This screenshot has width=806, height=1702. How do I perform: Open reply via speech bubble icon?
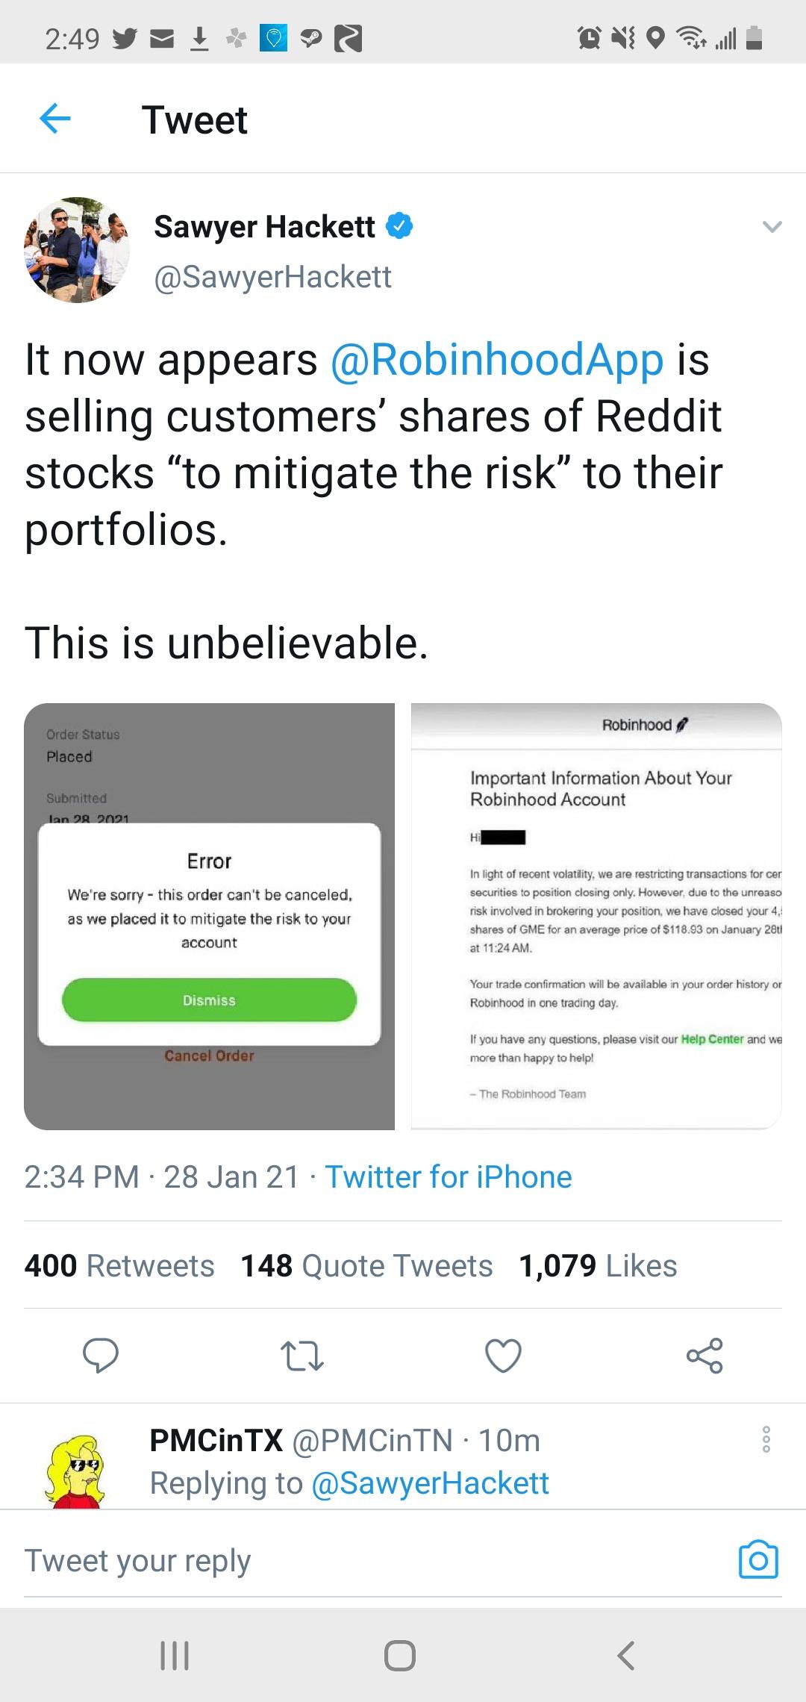[101, 1356]
